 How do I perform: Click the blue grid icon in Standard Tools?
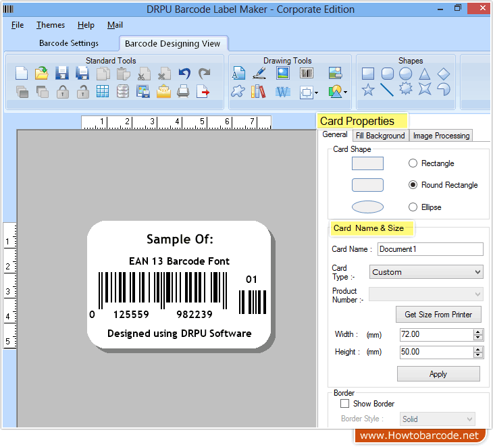pos(103,92)
